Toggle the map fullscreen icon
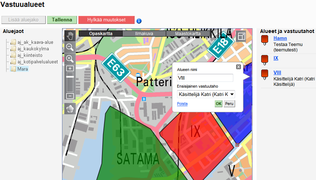316x180 pixels. click(241, 37)
